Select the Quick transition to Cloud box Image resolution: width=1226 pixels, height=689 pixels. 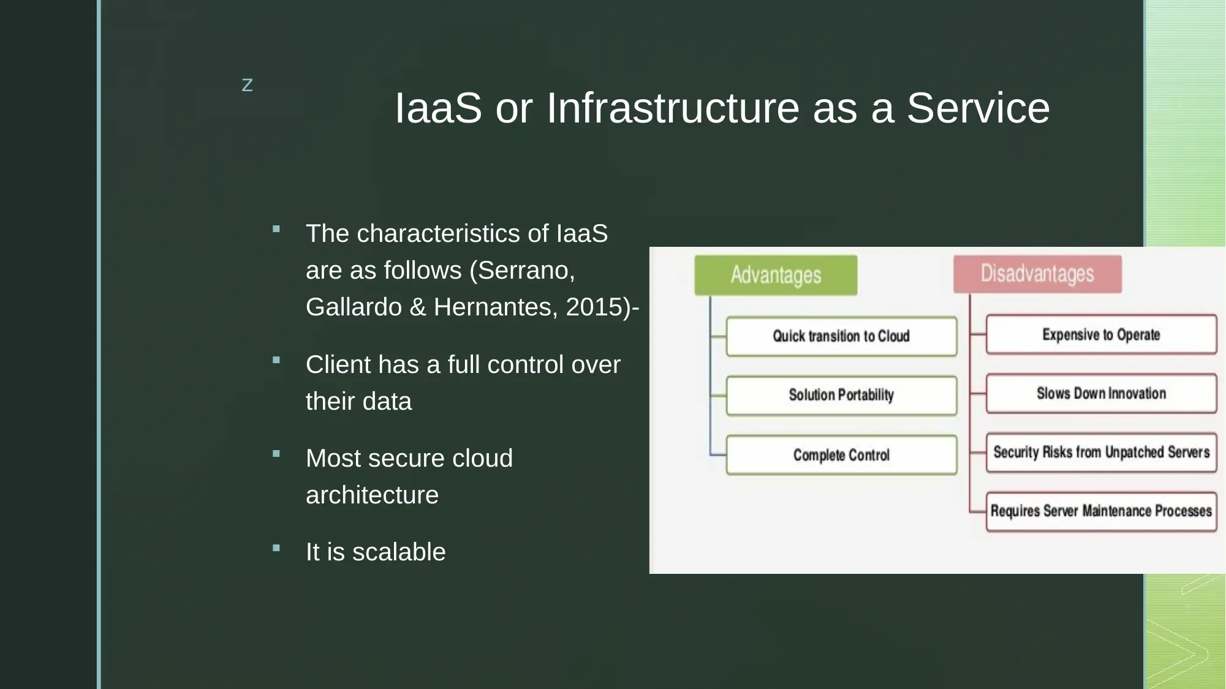(841, 336)
